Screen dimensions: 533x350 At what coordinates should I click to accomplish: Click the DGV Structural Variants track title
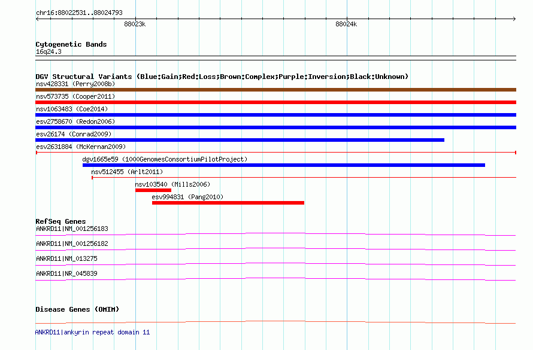point(222,77)
